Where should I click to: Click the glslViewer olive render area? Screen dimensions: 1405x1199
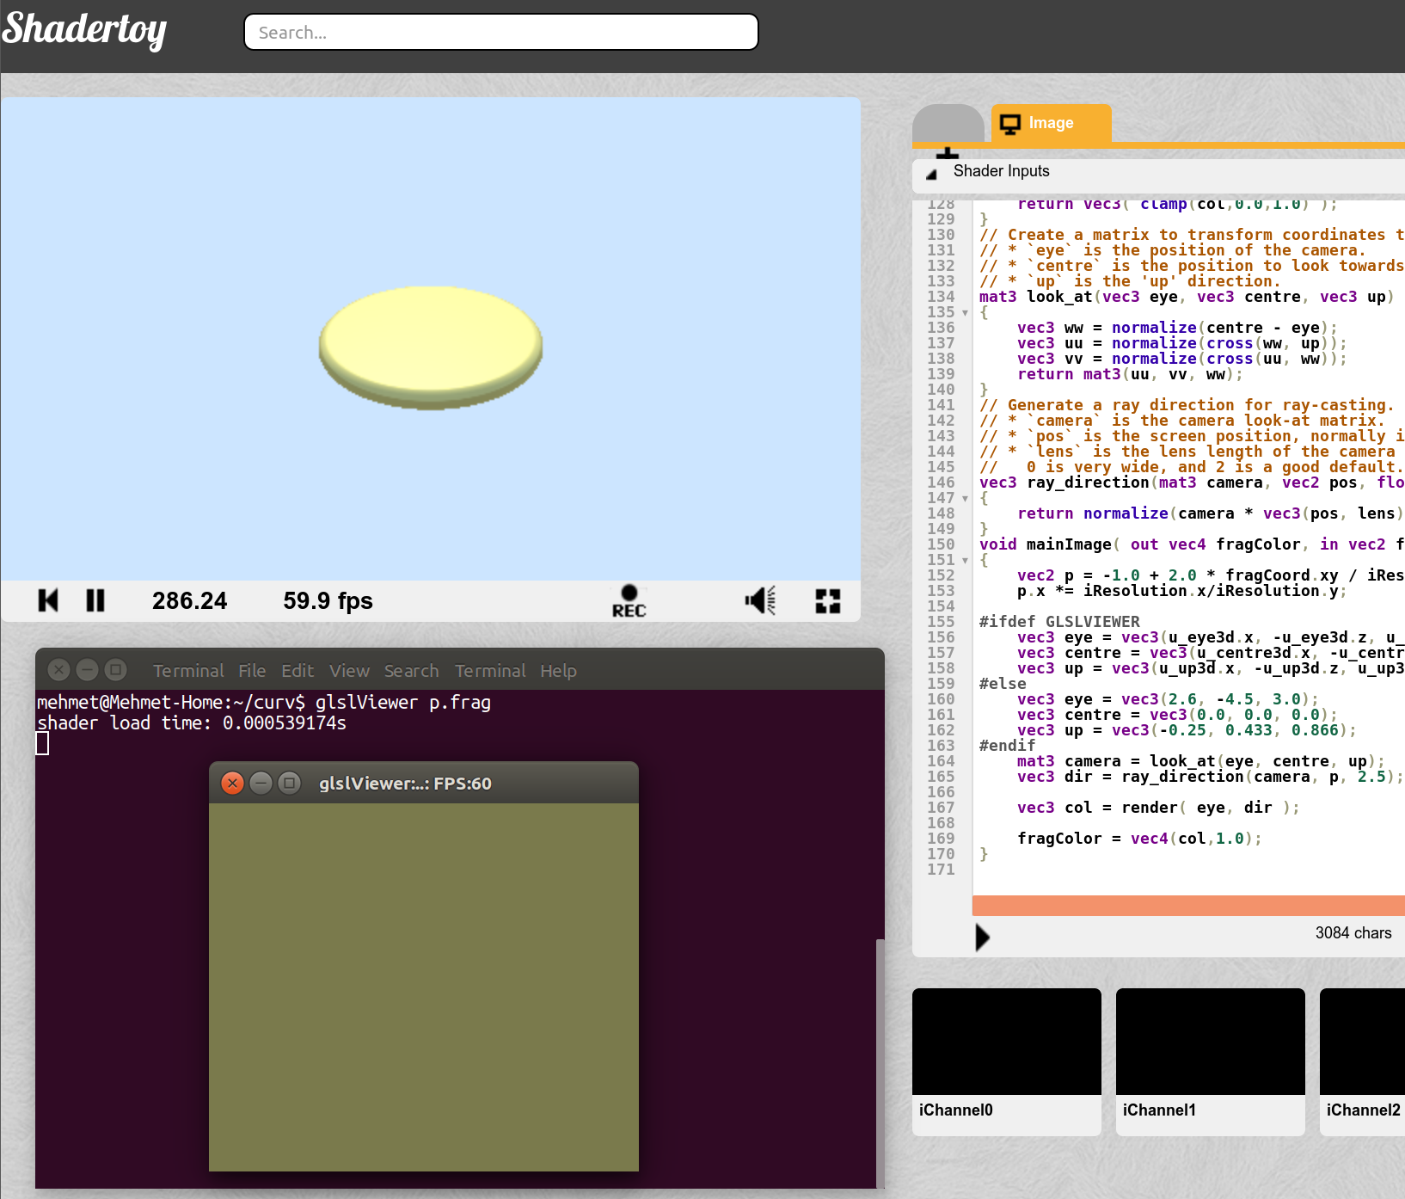click(424, 987)
